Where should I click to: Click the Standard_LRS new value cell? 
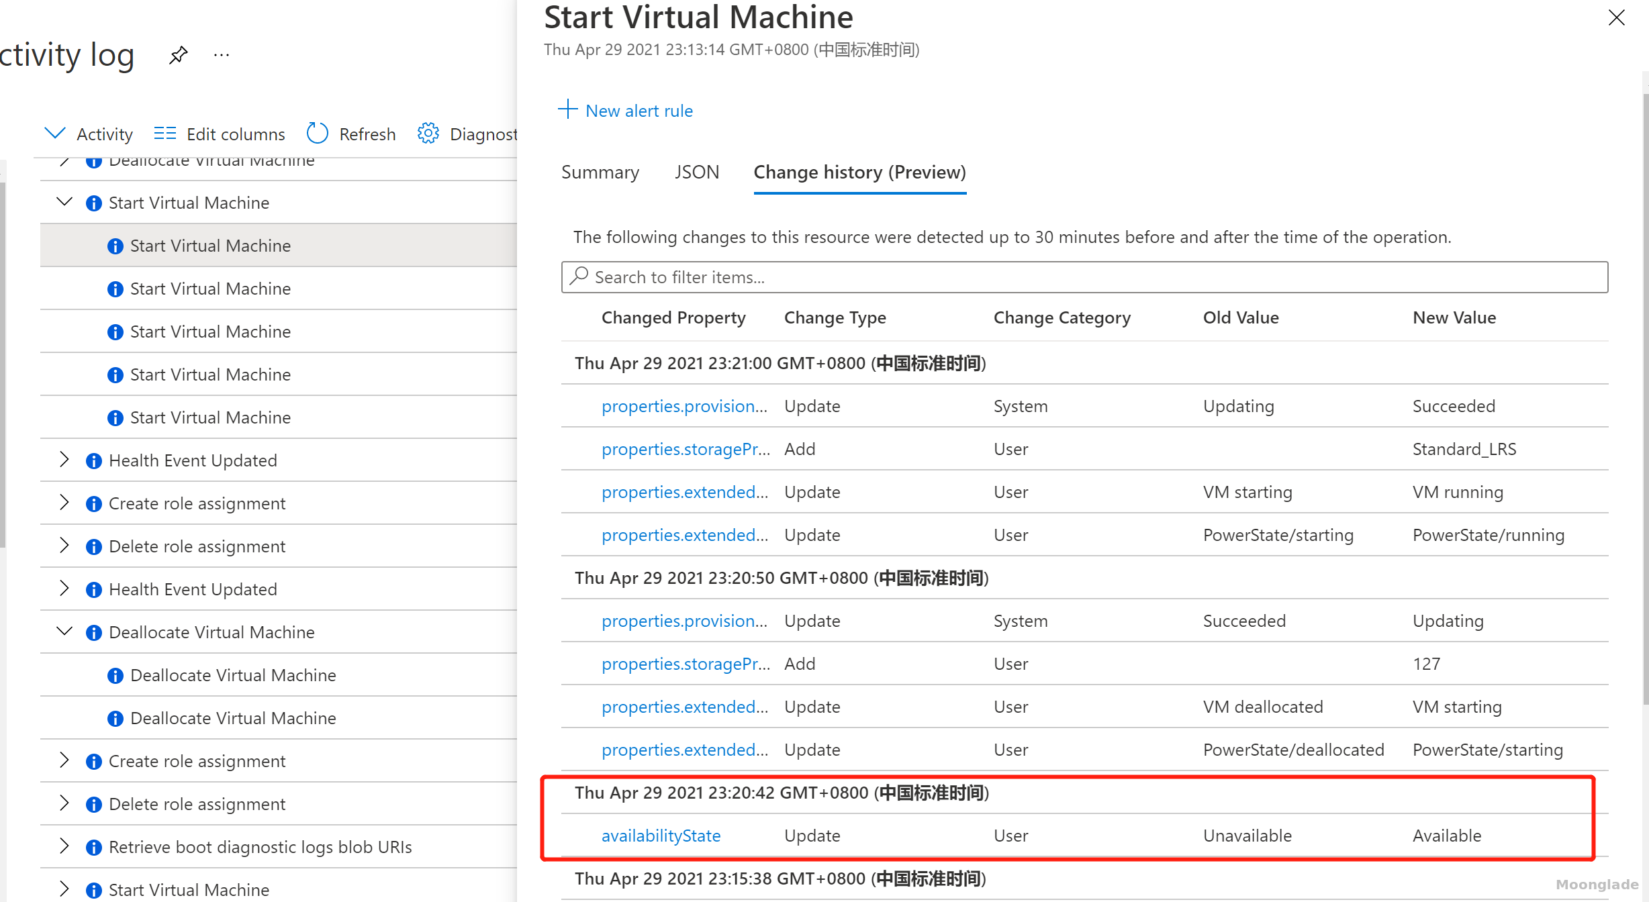(1464, 449)
